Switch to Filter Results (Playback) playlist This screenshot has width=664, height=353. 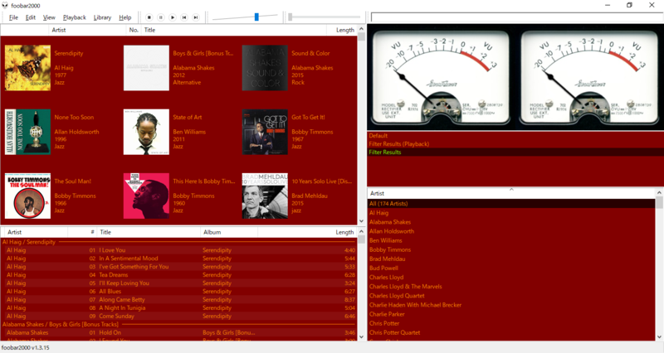[x=399, y=143]
